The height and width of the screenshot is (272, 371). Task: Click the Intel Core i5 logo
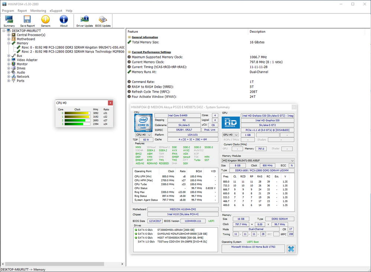point(143,123)
